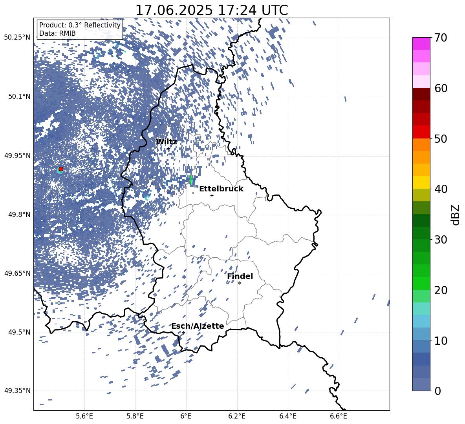Screen dimensions: 465x424
Task: Click the magenta top colorbar segment
Action: coord(421,44)
